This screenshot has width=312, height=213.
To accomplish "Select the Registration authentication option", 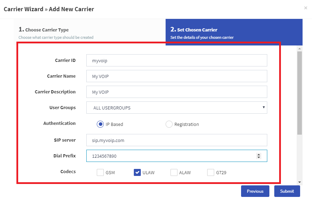I will click(169, 124).
